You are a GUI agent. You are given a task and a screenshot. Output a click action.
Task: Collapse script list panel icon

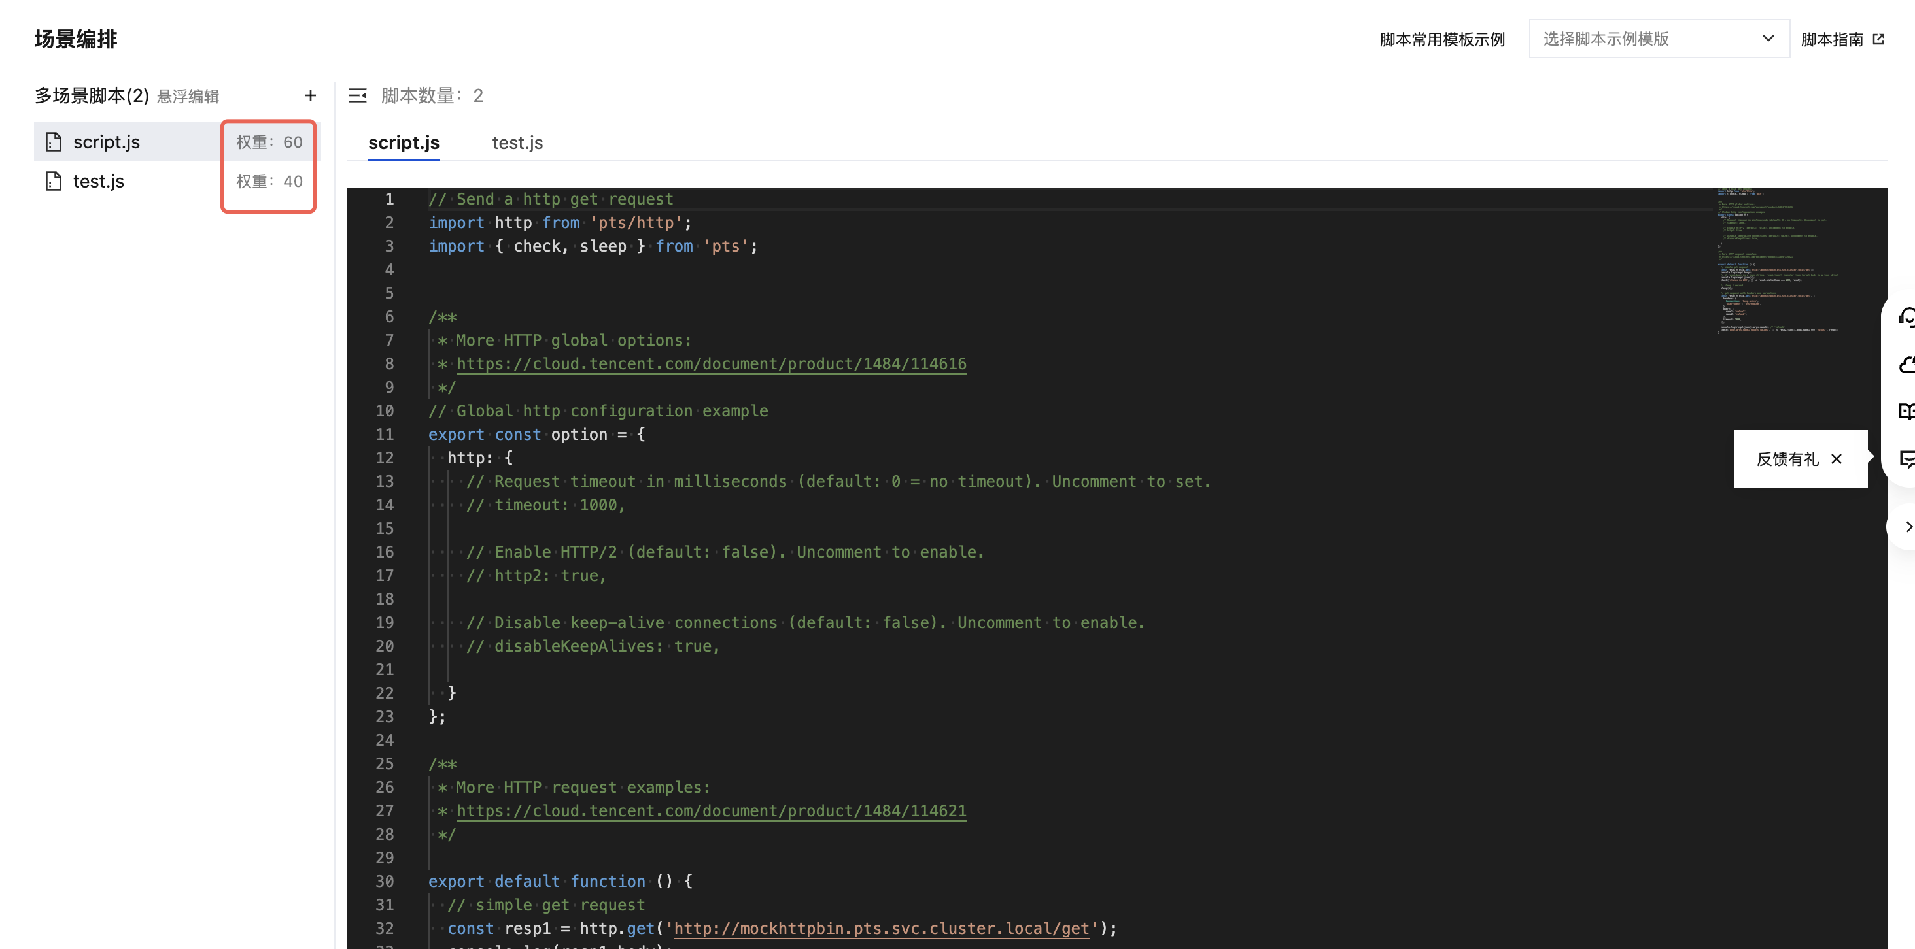(358, 95)
